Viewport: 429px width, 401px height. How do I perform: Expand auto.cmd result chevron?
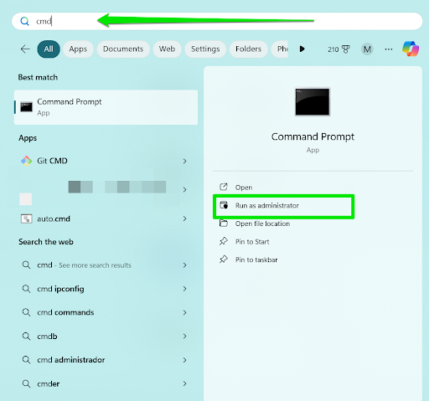(x=184, y=218)
